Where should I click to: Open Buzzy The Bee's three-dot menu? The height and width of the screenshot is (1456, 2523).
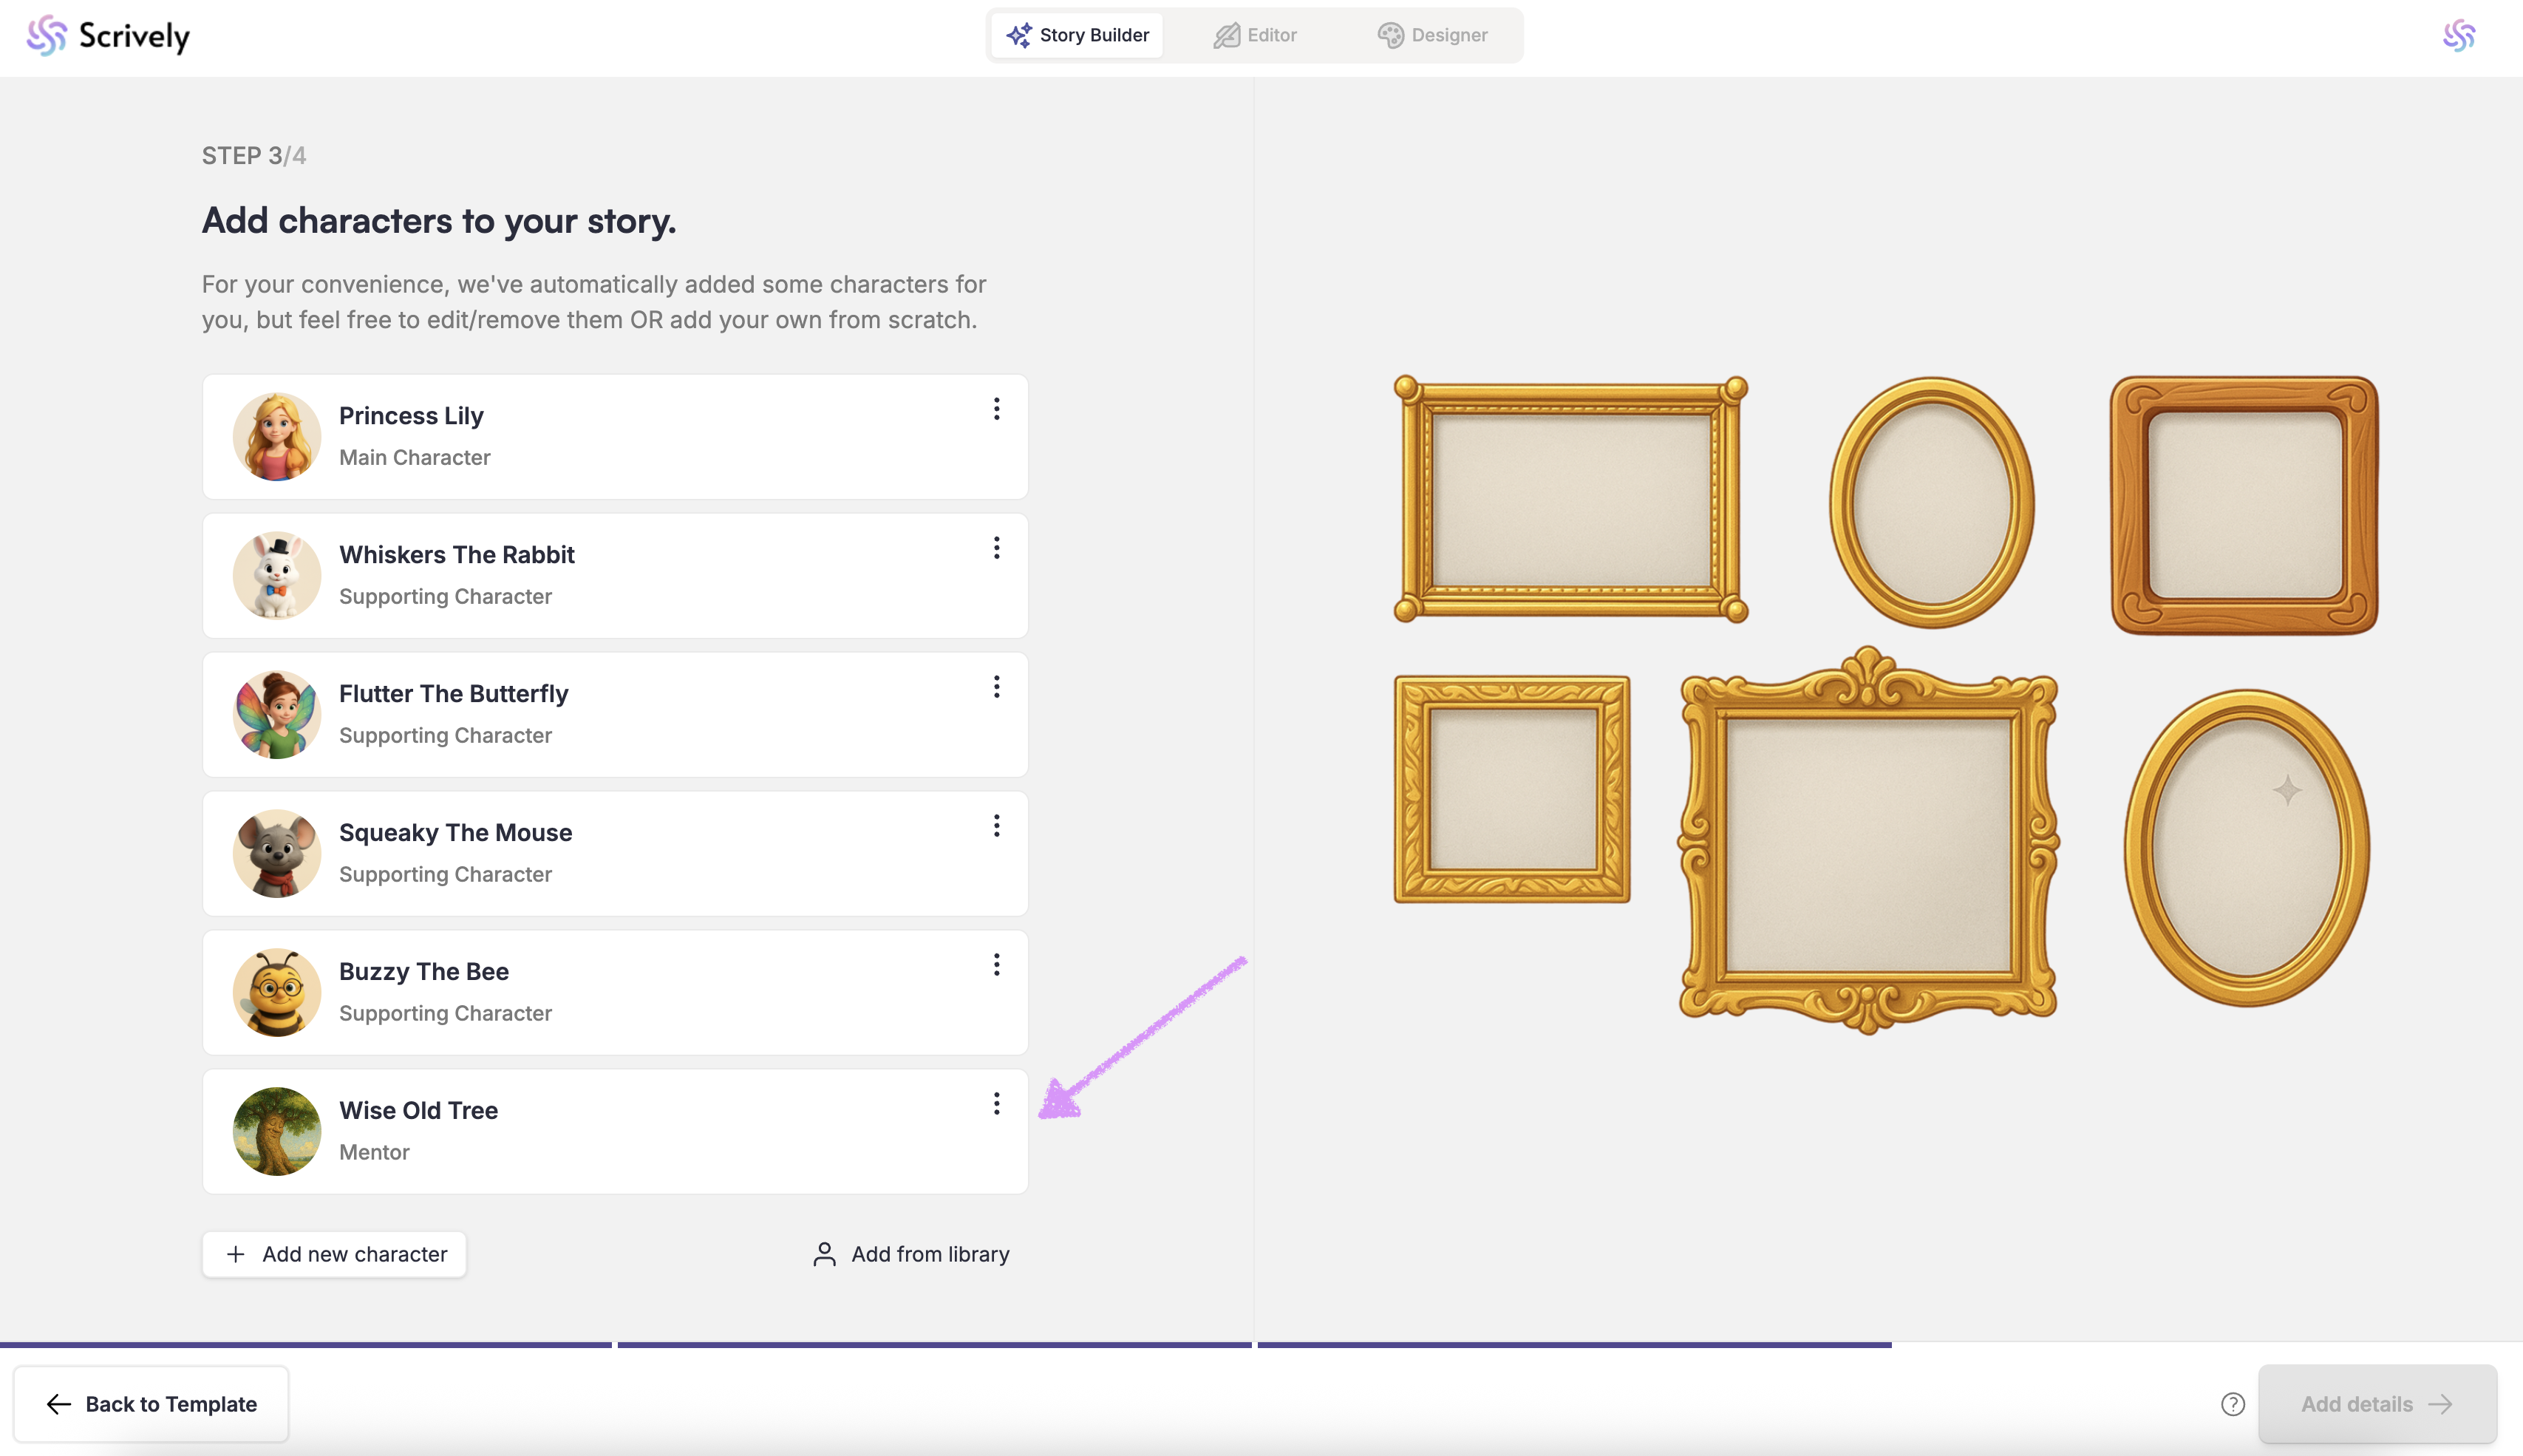pyautogui.click(x=995, y=965)
